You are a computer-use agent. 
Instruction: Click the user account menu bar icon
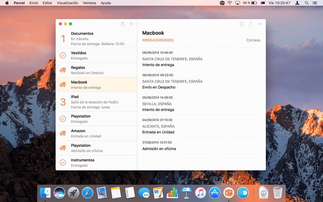point(297,3)
